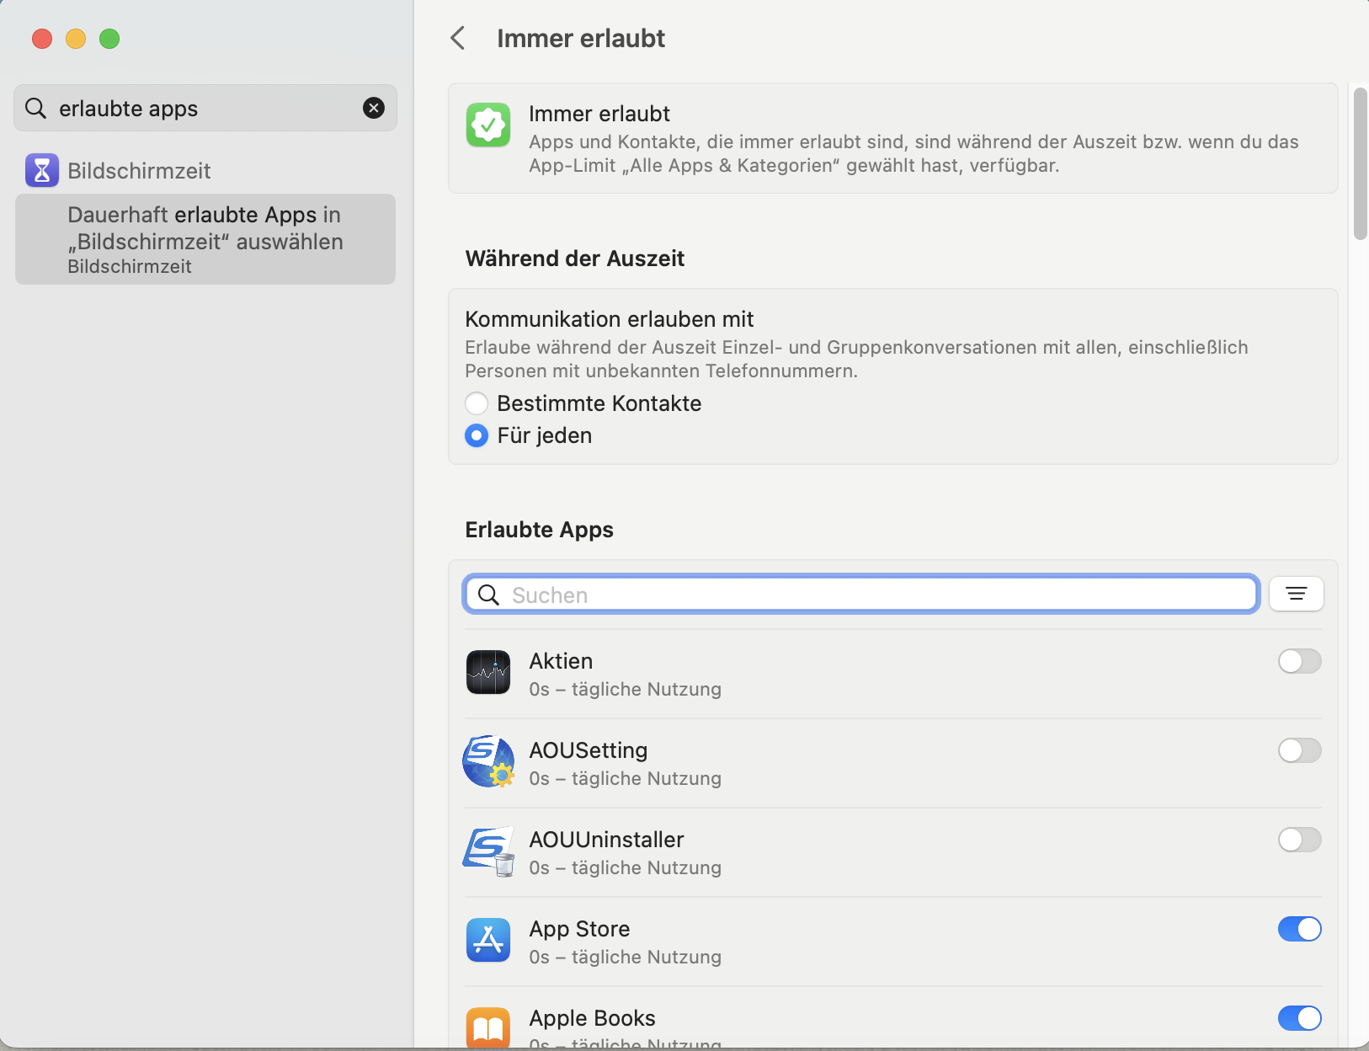The height and width of the screenshot is (1051, 1369).
Task: Clear the sidebar search with the X icon
Action: 374,108
